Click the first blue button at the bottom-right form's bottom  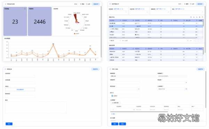(x=115, y=124)
